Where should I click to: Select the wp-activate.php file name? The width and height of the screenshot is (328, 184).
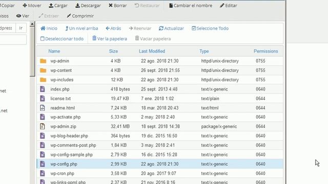click(x=66, y=117)
